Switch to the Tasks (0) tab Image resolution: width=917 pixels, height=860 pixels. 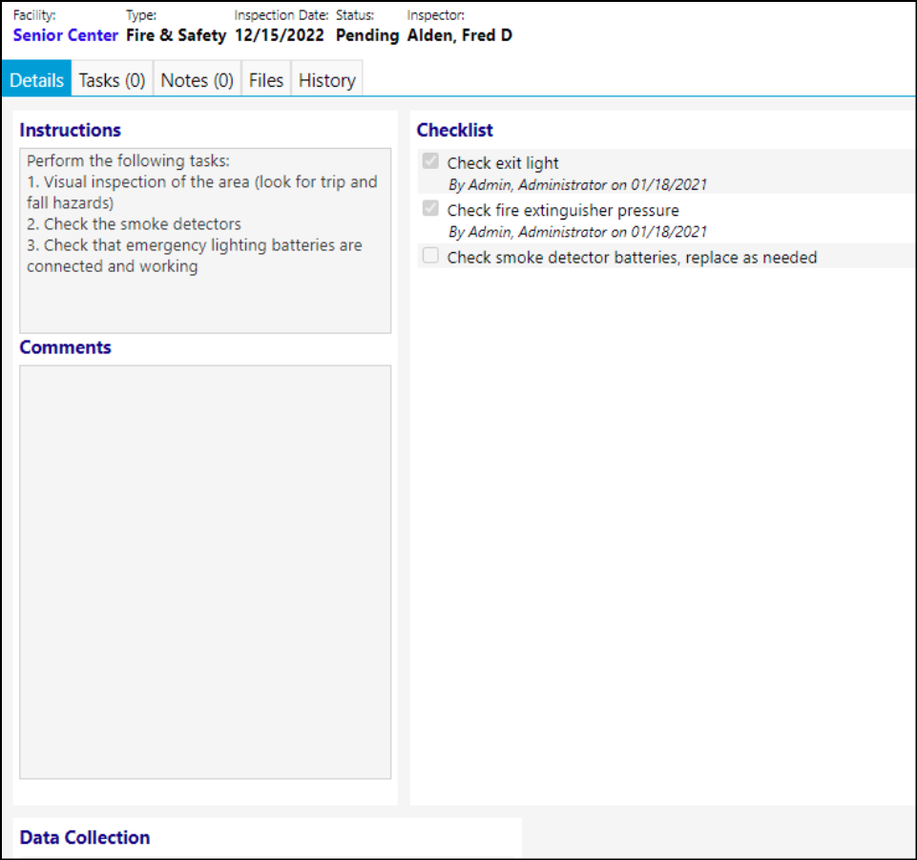click(112, 79)
